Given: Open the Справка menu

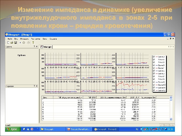Looking at the screenshot, I should click(53, 39).
